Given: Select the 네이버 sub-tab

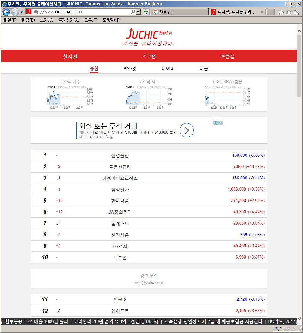Looking at the screenshot, I should pyautogui.click(x=168, y=69).
